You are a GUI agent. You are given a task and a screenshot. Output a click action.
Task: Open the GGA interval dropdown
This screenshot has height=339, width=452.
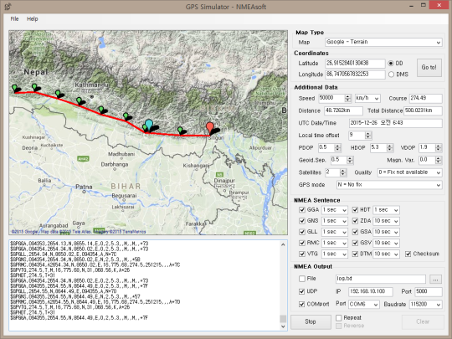click(x=334, y=210)
